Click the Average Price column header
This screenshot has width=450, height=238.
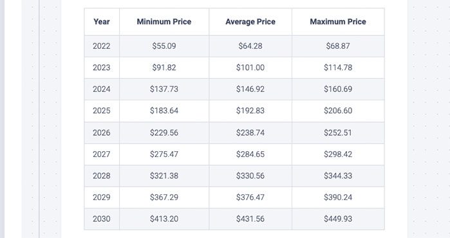pos(250,22)
